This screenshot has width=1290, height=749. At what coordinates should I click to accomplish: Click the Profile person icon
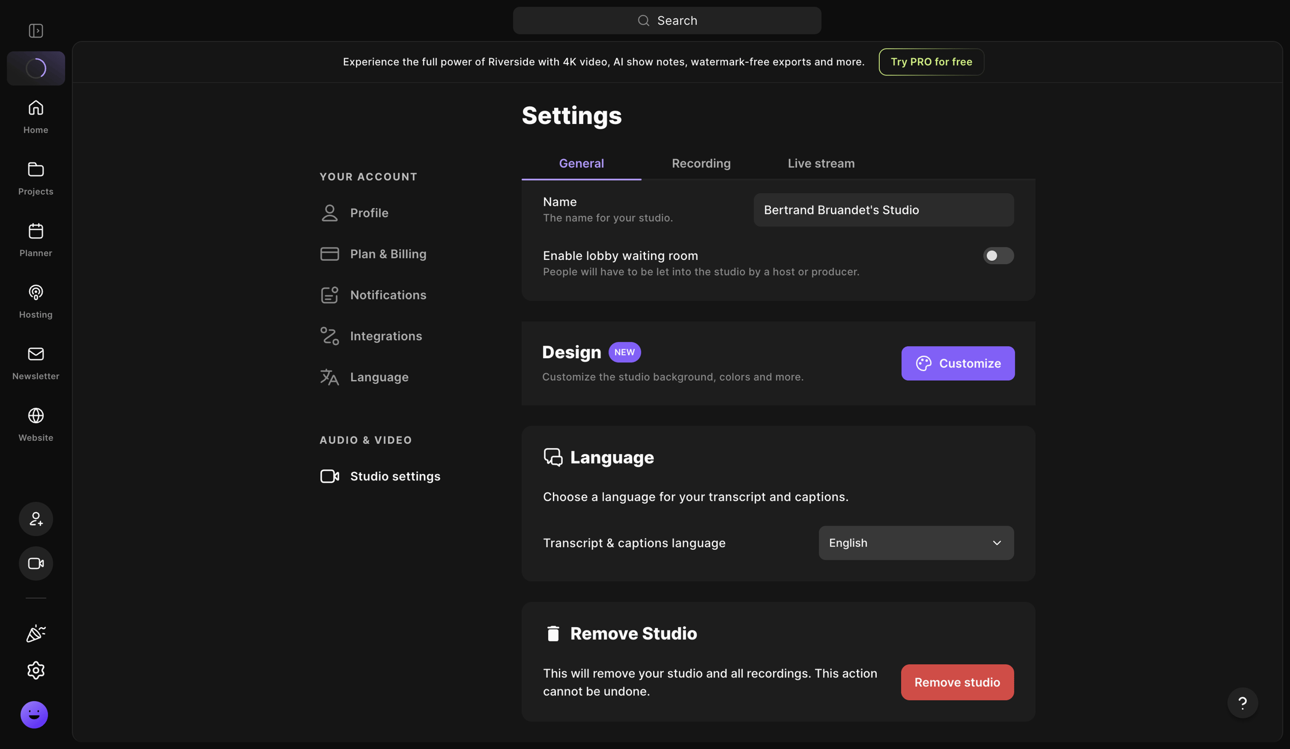329,213
